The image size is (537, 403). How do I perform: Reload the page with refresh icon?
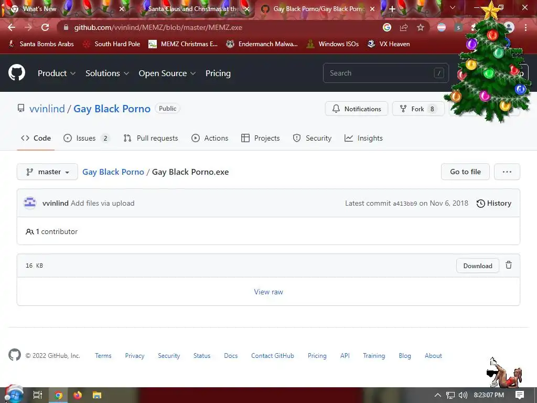(45, 27)
